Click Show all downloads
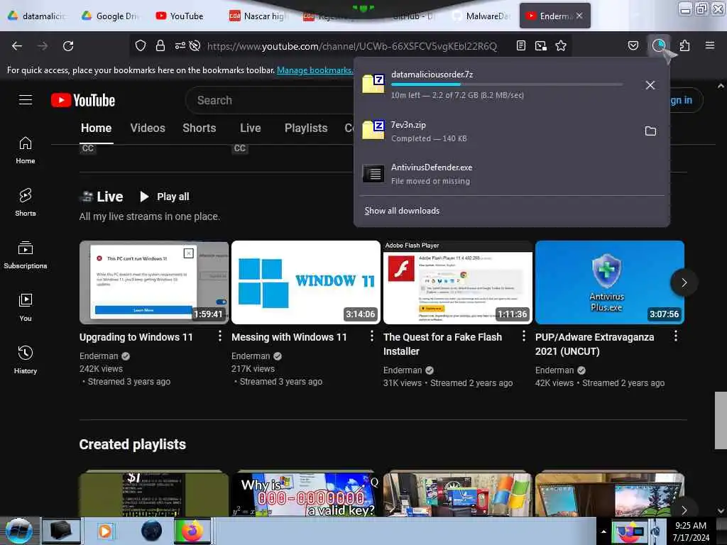727x545 pixels. (402, 211)
